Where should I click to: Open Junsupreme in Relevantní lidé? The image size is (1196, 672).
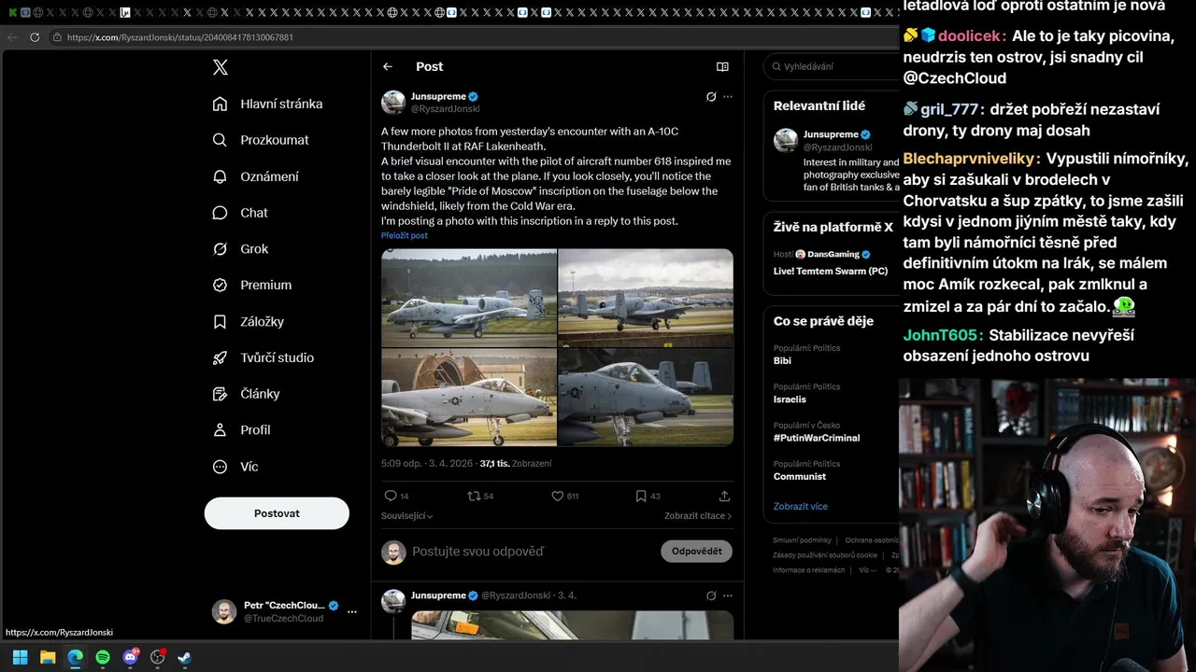point(831,133)
